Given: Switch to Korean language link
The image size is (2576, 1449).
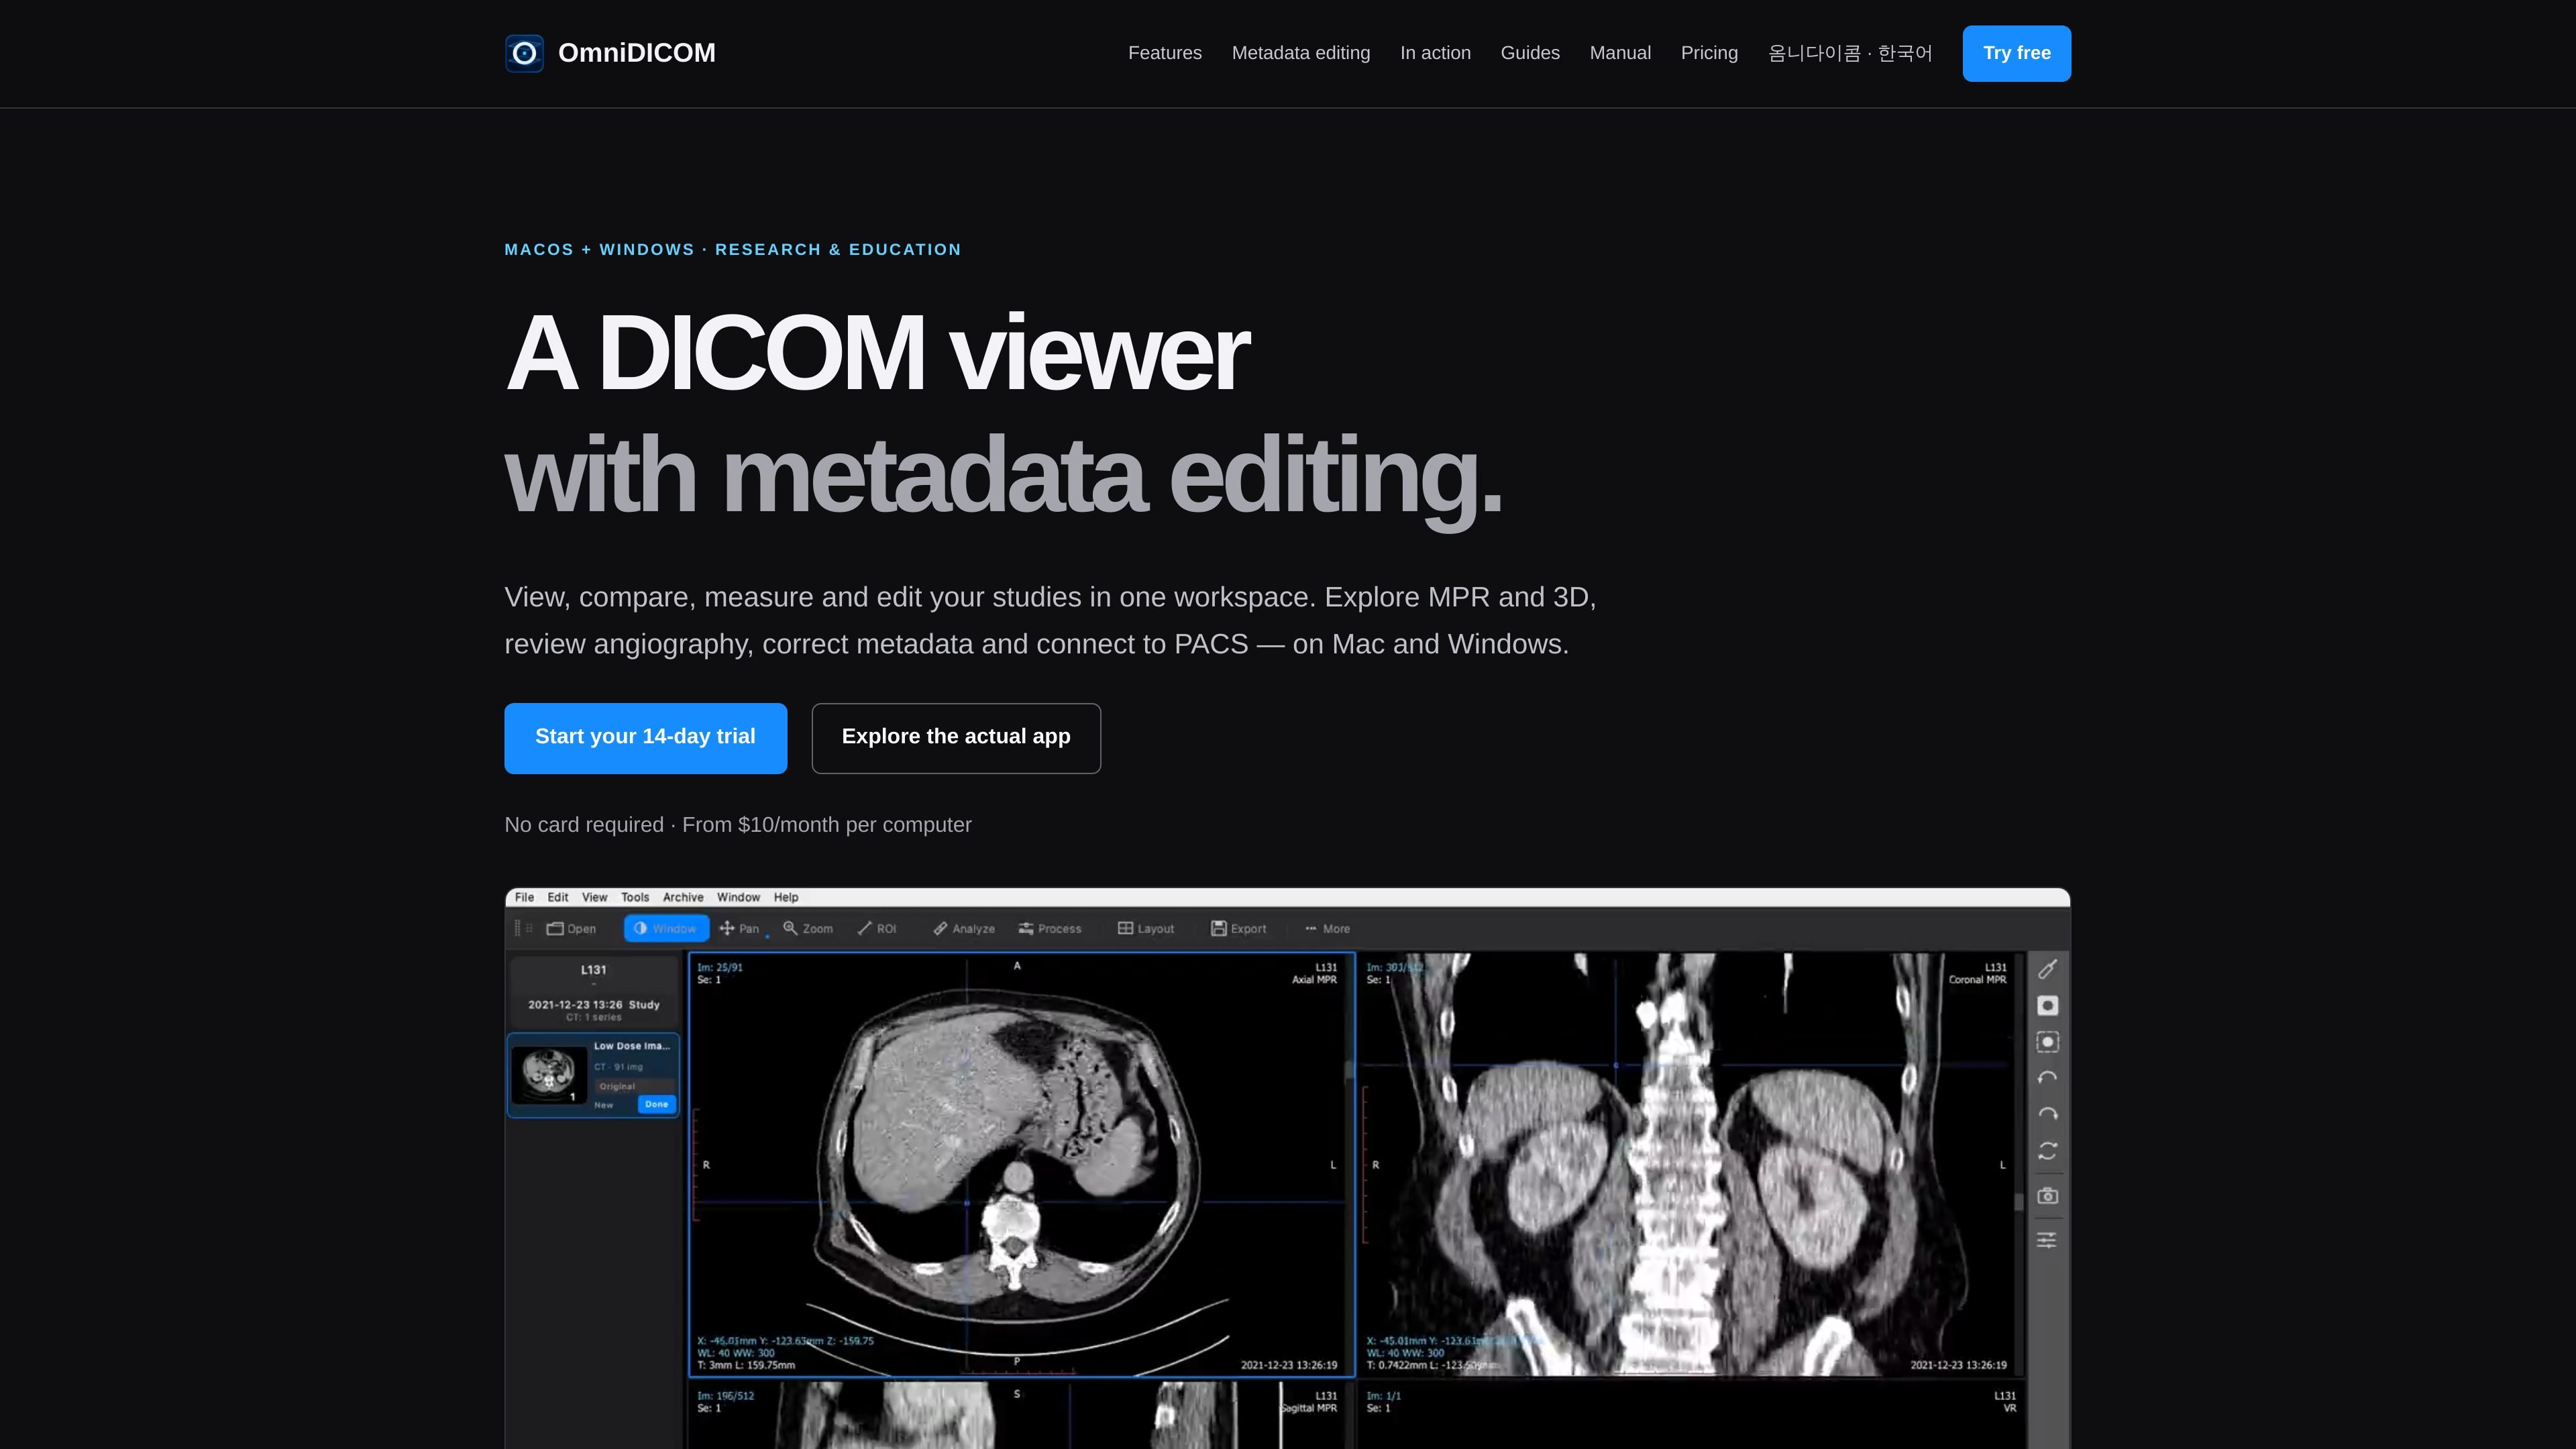Looking at the screenshot, I should (x=1849, y=53).
